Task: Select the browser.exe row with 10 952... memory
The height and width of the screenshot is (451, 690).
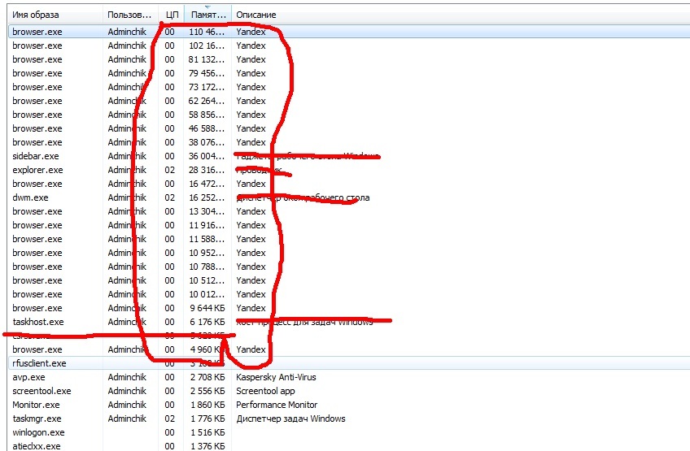Action: click(349, 253)
